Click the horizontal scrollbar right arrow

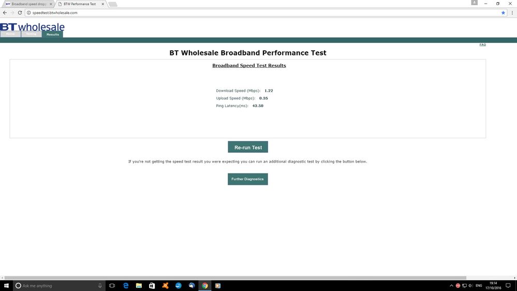click(515, 278)
